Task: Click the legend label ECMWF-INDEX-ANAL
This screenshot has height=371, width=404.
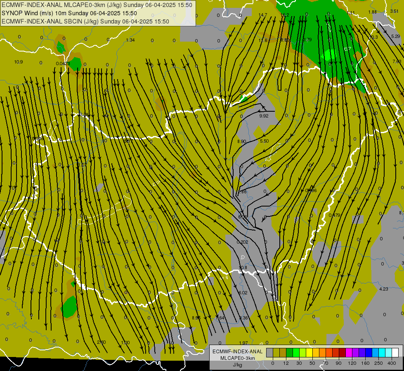Action: (237, 352)
